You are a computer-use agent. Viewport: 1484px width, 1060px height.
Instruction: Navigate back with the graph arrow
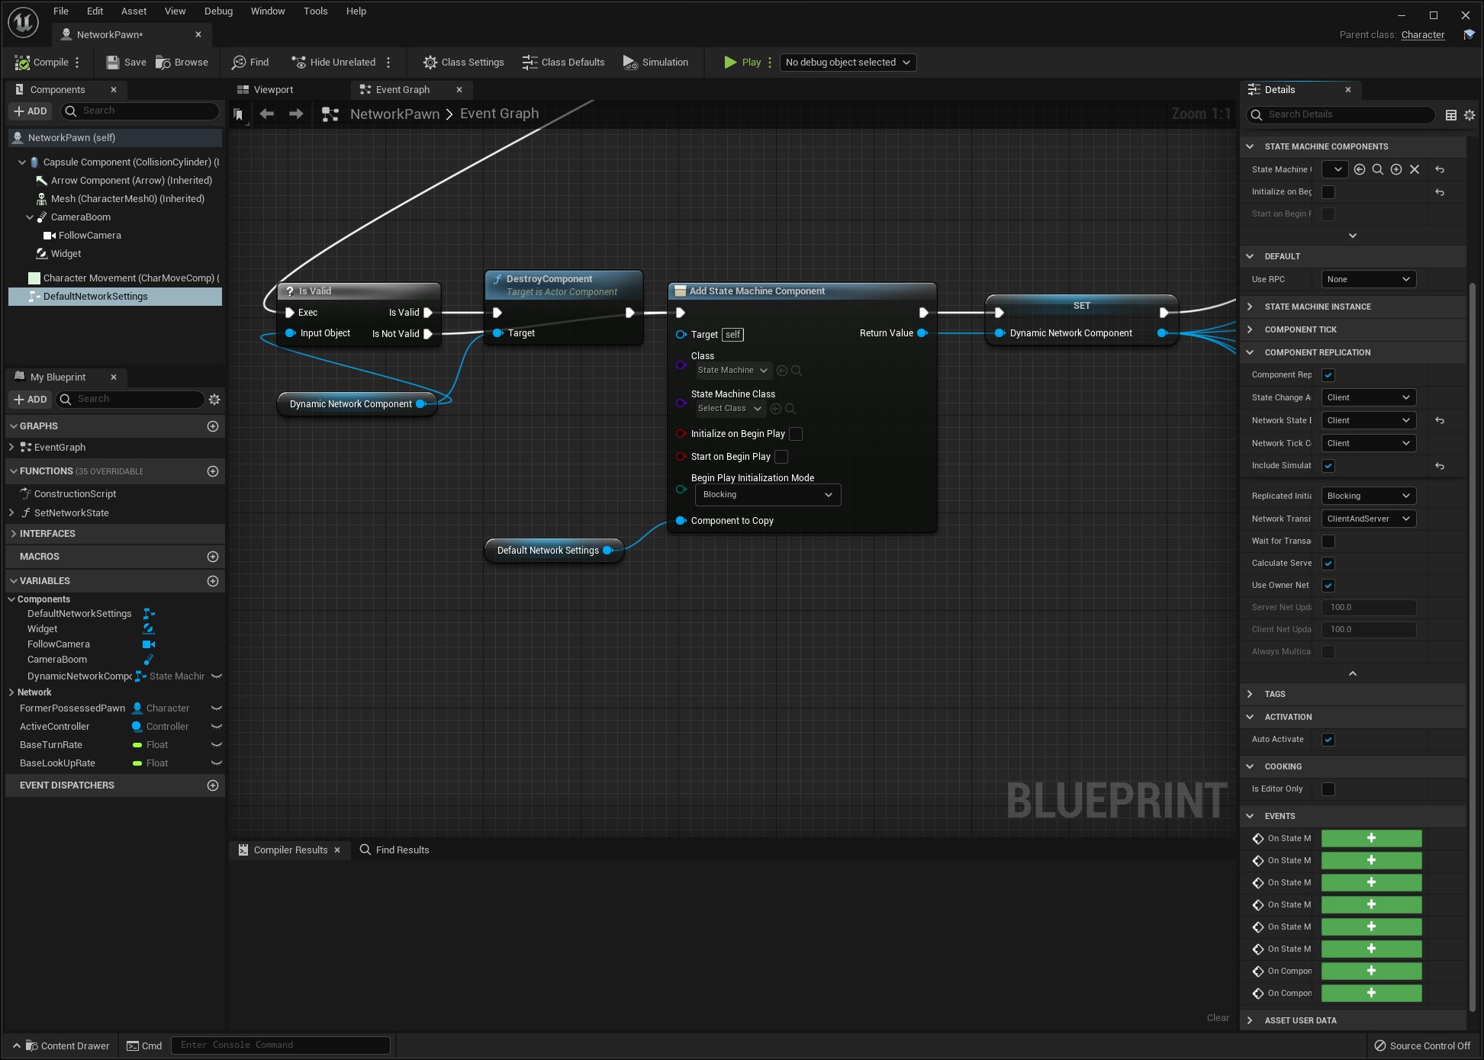click(266, 114)
